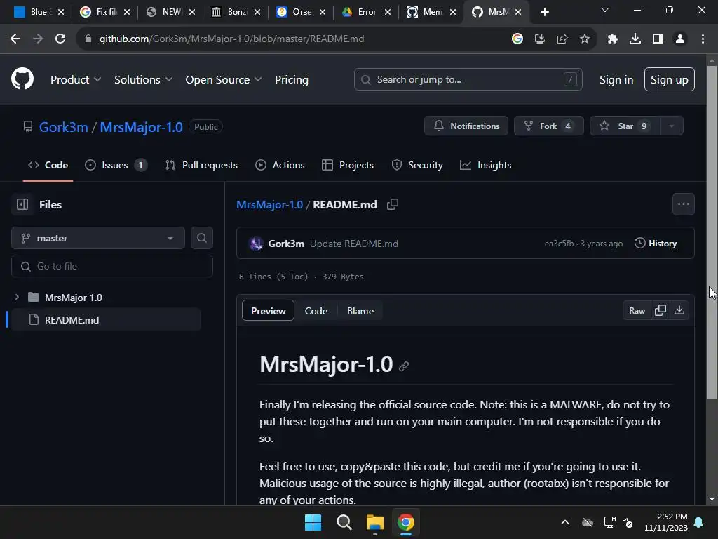The image size is (718, 539).
Task: Show hidden system tray icons
Action: 565,522
